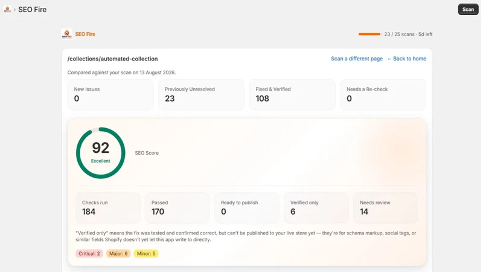
Task: Select the Ready to publish tile
Action: point(247,208)
